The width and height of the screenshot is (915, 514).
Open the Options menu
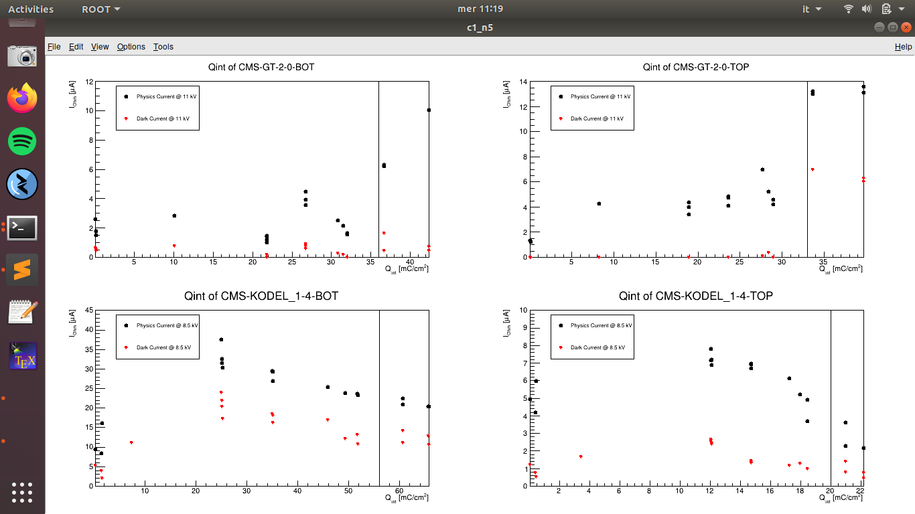point(131,47)
